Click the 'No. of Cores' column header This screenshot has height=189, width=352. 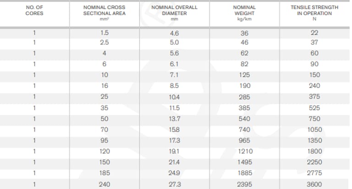click(x=34, y=11)
